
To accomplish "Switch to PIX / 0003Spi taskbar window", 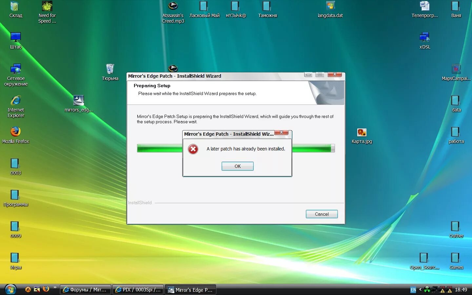I will click(138, 290).
